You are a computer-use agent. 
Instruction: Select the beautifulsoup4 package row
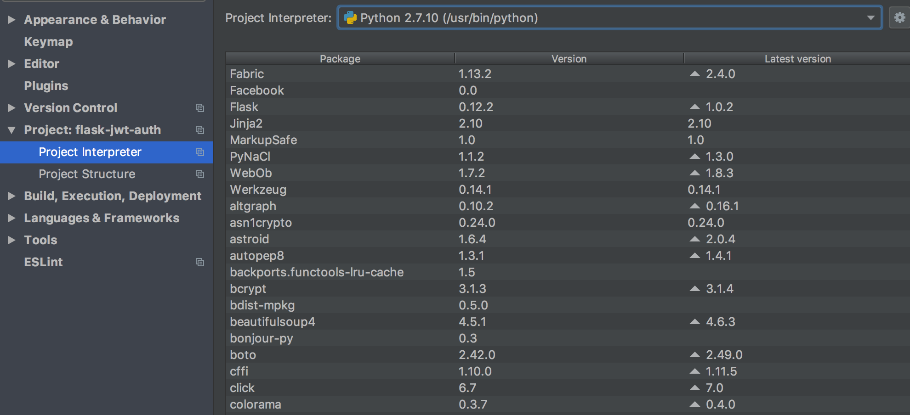[x=568, y=322]
